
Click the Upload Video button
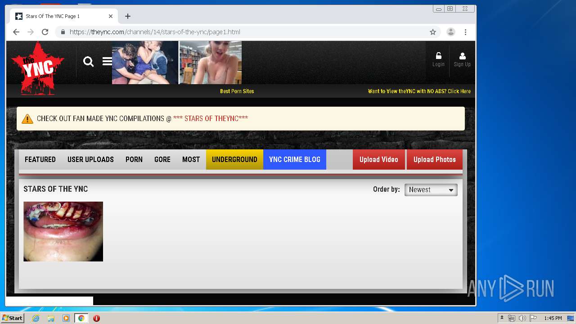[x=379, y=159]
